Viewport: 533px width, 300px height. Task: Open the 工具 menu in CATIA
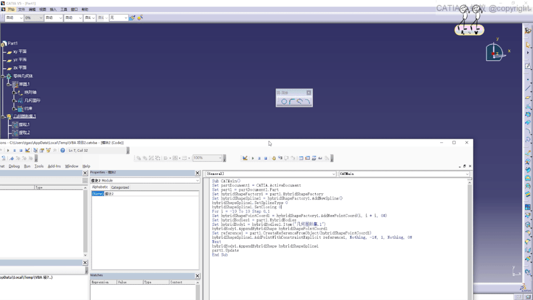64,9
